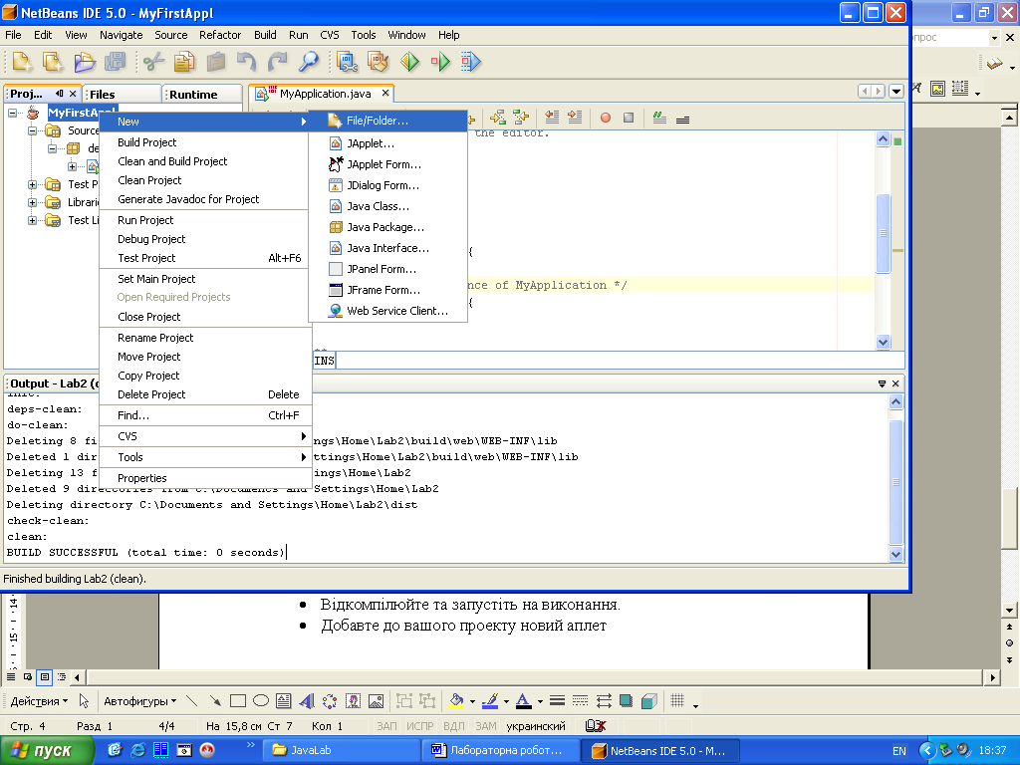
Task: Click the Uncomment editor toolbar icon
Action: click(x=682, y=120)
